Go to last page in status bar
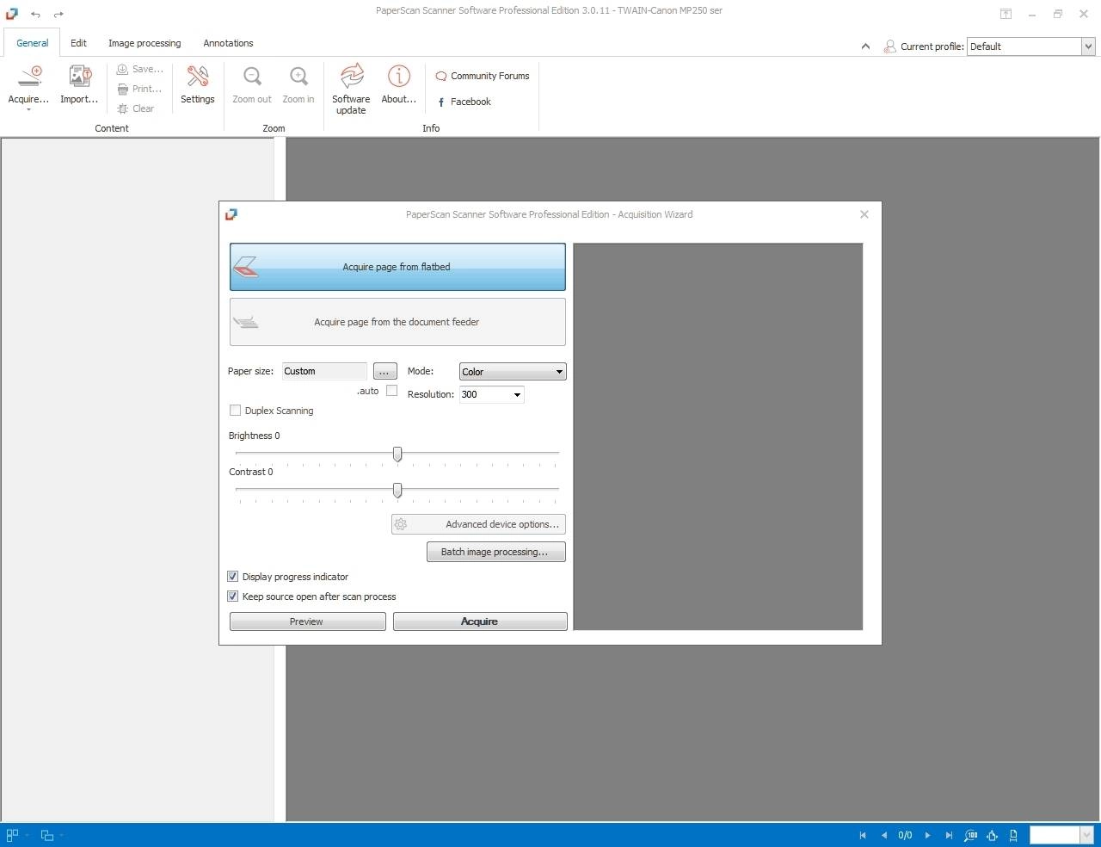The image size is (1101, 847). click(949, 835)
